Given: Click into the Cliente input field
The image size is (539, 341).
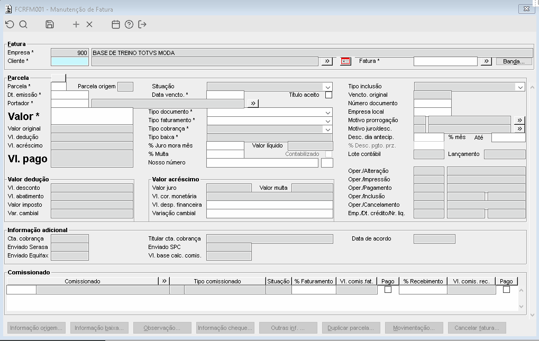Looking at the screenshot, I should click(70, 61).
